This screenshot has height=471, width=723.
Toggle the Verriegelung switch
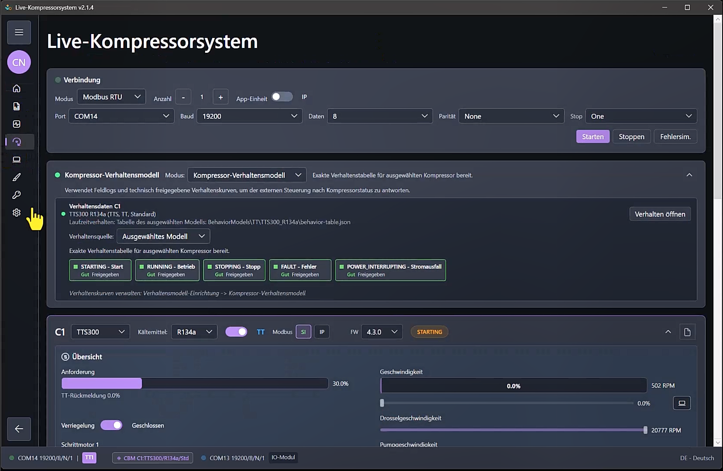(x=111, y=425)
